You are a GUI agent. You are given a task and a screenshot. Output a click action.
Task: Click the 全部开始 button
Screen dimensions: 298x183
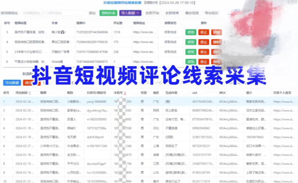coord(152,13)
